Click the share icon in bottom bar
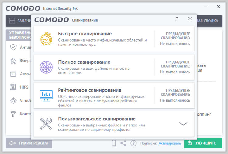The height and width of the screenshot is (154, 228). pos(123,143)
